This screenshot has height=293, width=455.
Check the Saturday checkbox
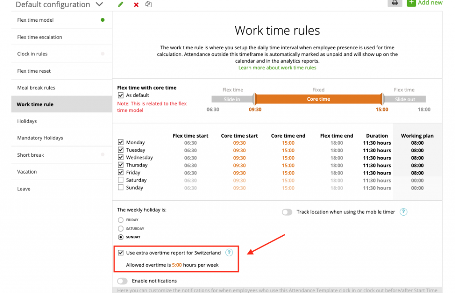click(120, 180)
